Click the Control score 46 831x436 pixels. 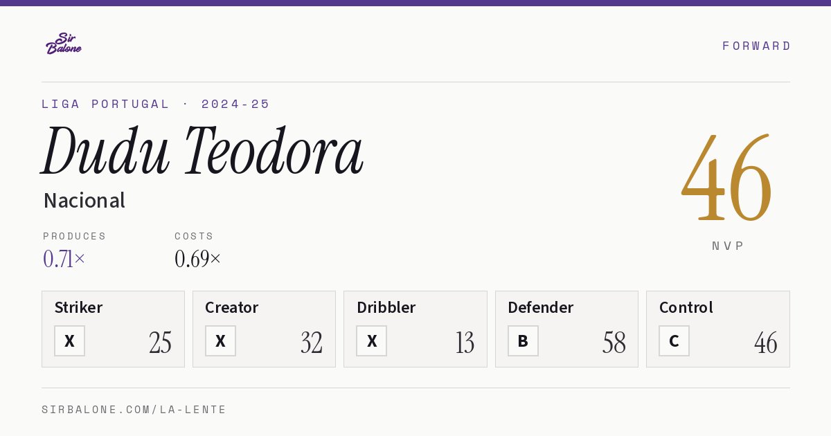point(766,343)
